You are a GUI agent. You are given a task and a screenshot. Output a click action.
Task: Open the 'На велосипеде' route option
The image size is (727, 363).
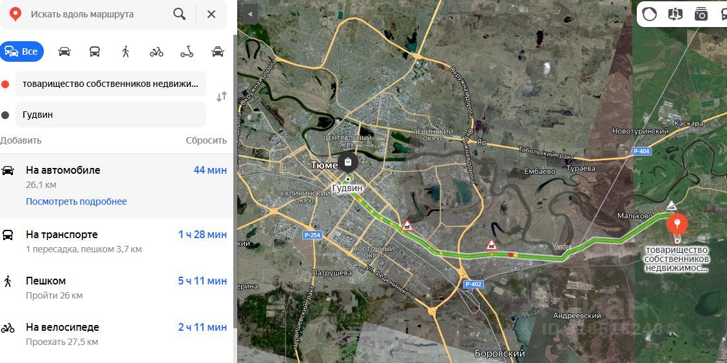(116, 334)
